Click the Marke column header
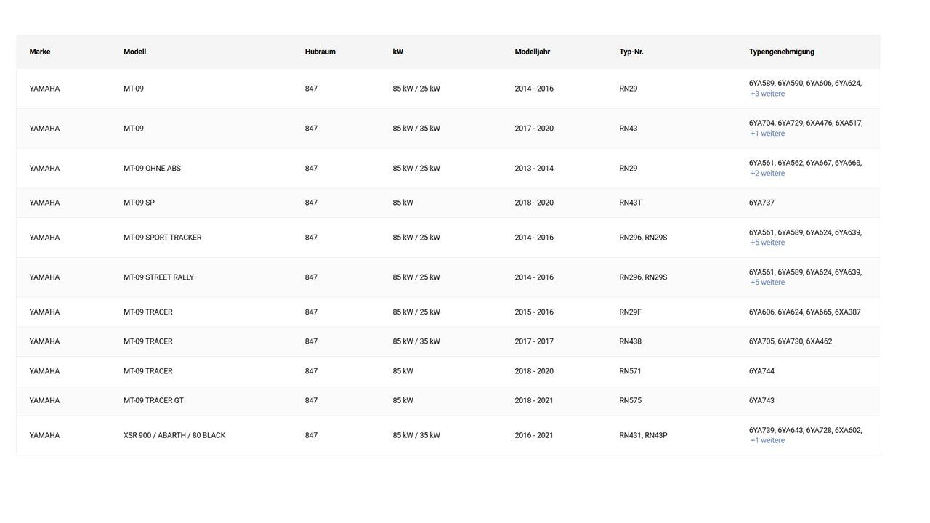 [x=40, y=52]
